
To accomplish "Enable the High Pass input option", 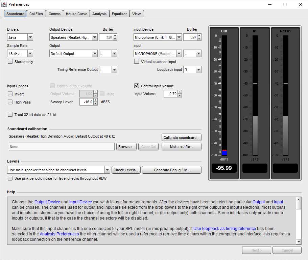I will pyautogui.click(x=10, y=102).
